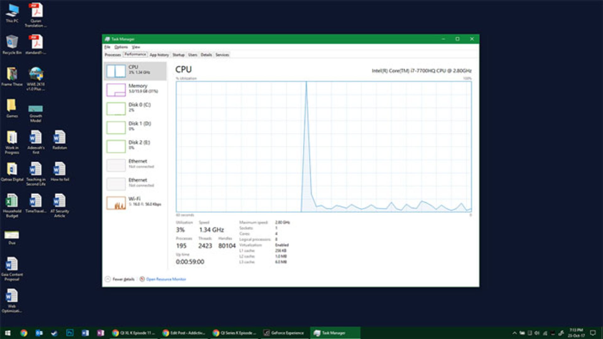
Task: Switch to the Services tab
Action: (222, 55)
